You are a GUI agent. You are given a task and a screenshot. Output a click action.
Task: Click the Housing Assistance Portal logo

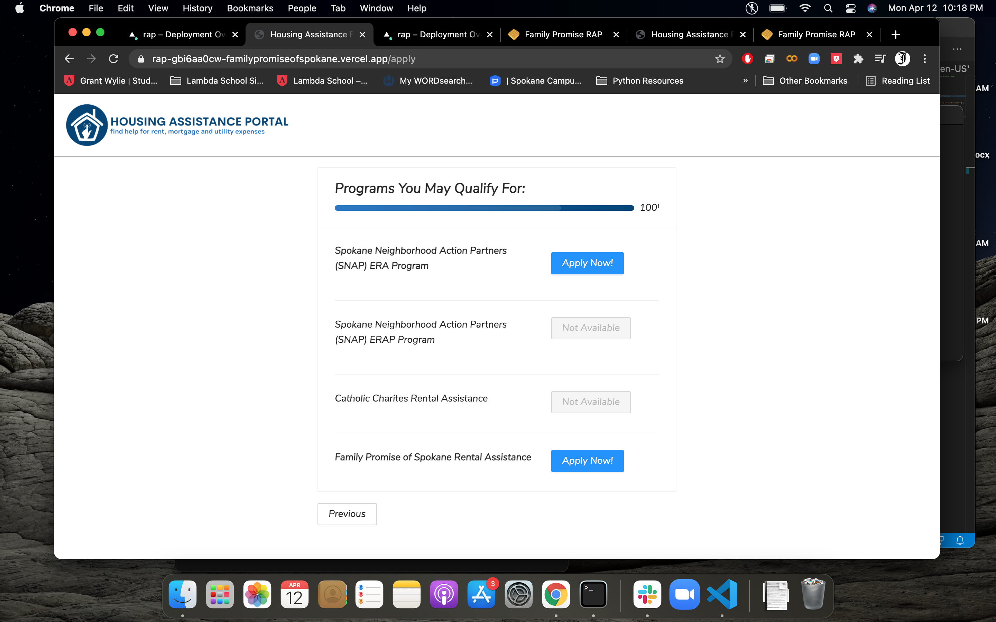pos(177,125)
